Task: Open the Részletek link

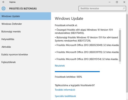Action: point(60,66)
